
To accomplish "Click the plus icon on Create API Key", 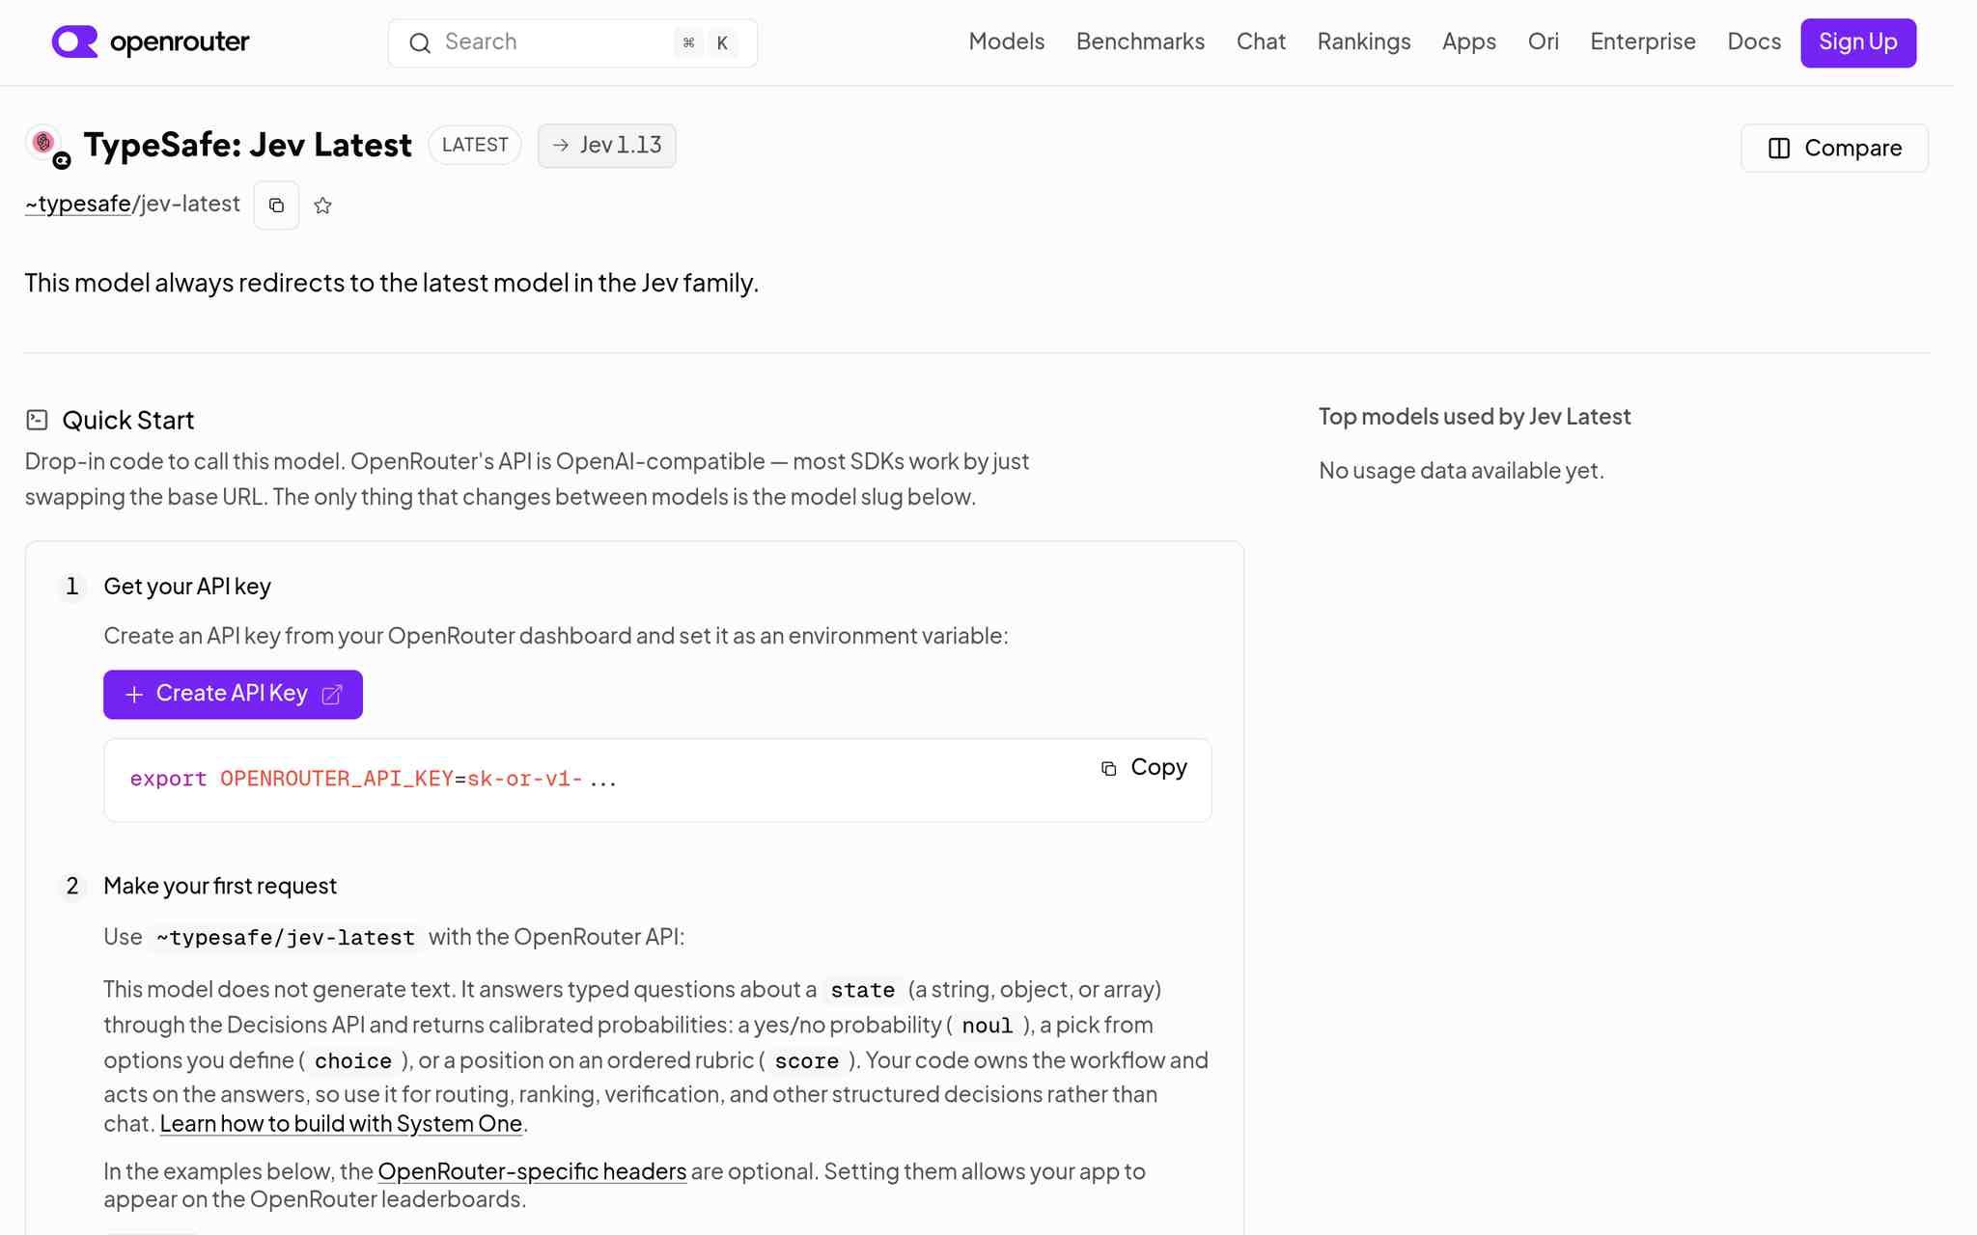I will click(x=134, y=695).
